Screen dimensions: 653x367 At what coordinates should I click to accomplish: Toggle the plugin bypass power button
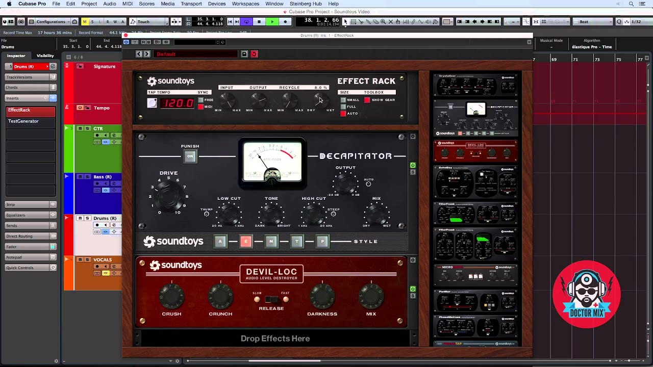126,42
